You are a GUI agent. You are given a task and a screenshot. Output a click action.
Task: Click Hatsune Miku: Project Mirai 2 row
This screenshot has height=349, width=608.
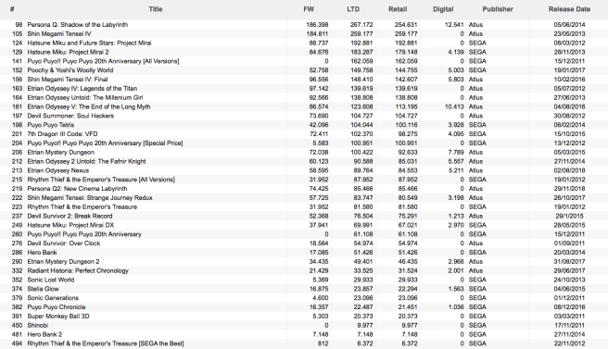point(304,52)
